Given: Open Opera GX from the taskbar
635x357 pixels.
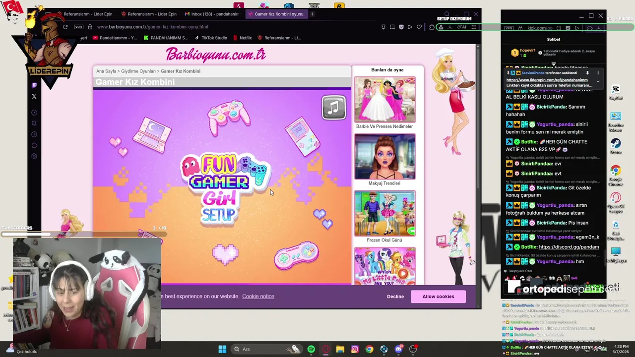Looking at the screenshot, I should coord(325,349).
